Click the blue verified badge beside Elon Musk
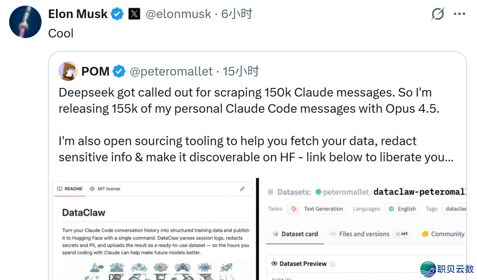 (x=117, y=14)
